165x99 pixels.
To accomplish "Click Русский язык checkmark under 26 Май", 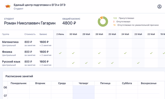I will [x=99, y=63].
